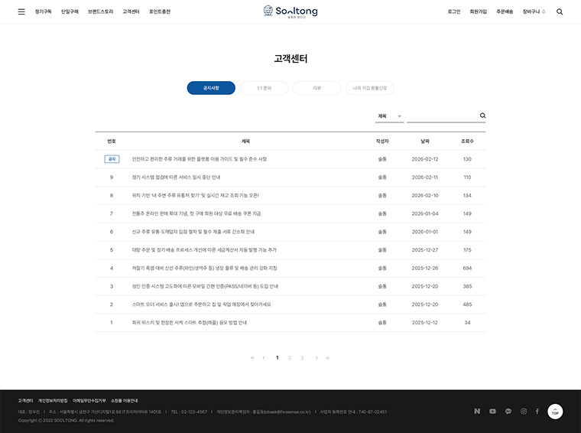
Task: Click the 회원가입 link
Action: 478,12
